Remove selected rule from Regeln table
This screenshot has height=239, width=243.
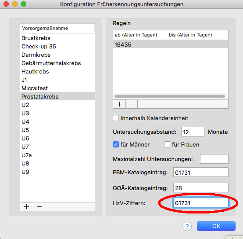(x=132, y=104)
